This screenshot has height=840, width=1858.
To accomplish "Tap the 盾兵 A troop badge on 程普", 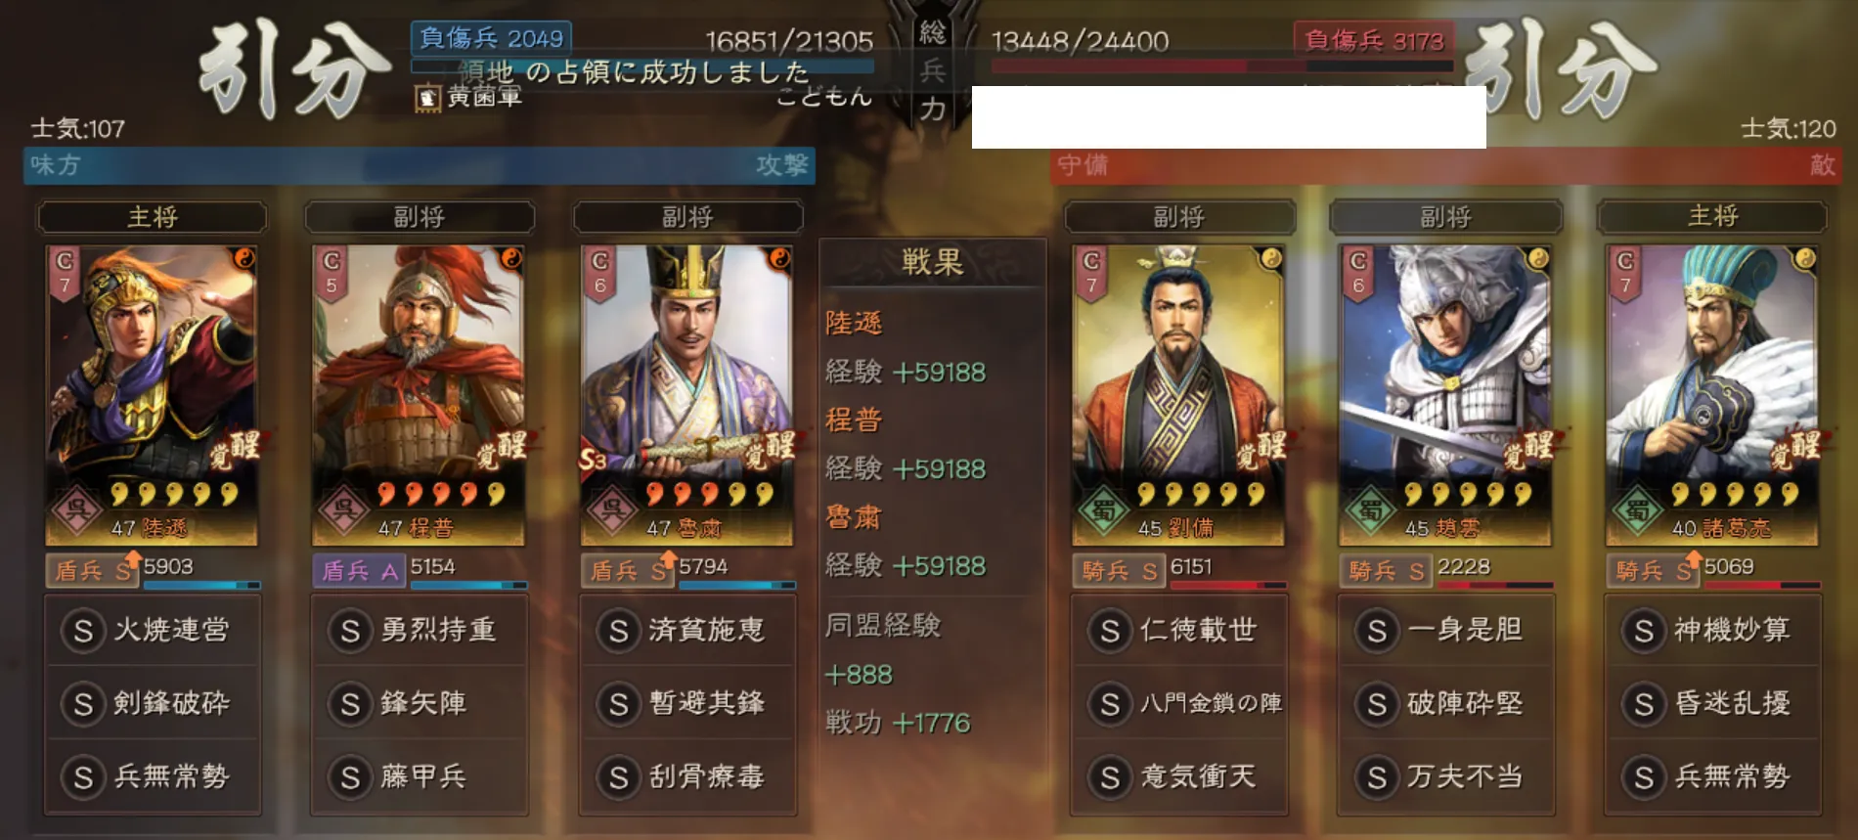I will pos(359,570).
